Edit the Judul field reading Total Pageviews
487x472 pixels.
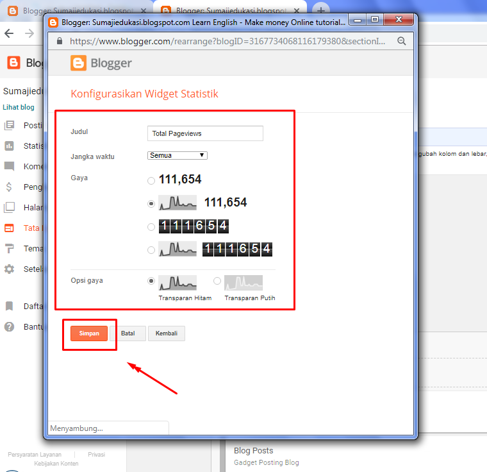pos(205,133)
